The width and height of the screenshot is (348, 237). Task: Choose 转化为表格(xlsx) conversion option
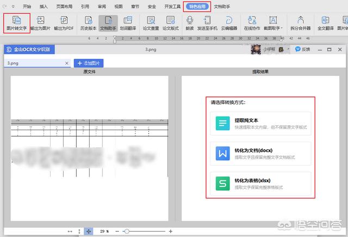(260, 184)
